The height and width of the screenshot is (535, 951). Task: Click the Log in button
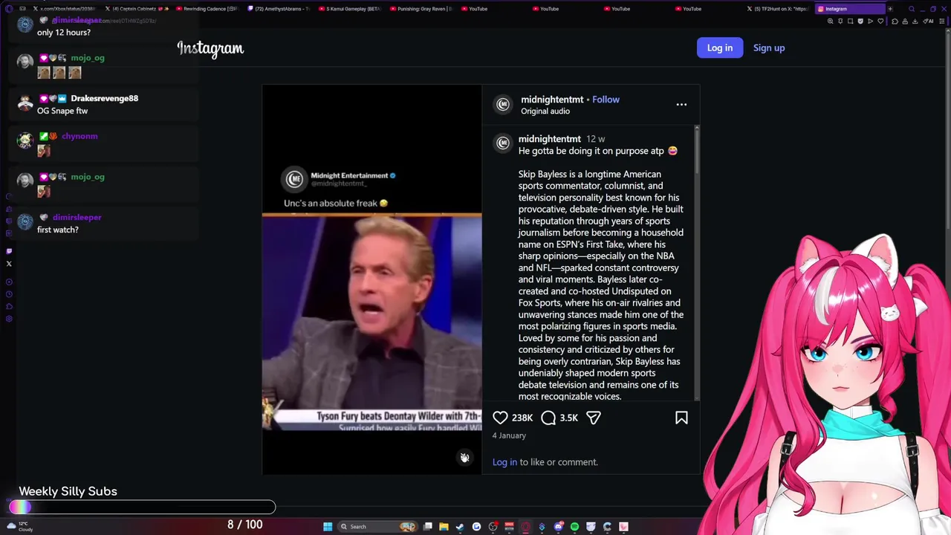click(720, 48)
